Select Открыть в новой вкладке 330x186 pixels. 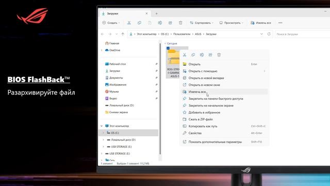pyautogui.click(x=224, y=78)
